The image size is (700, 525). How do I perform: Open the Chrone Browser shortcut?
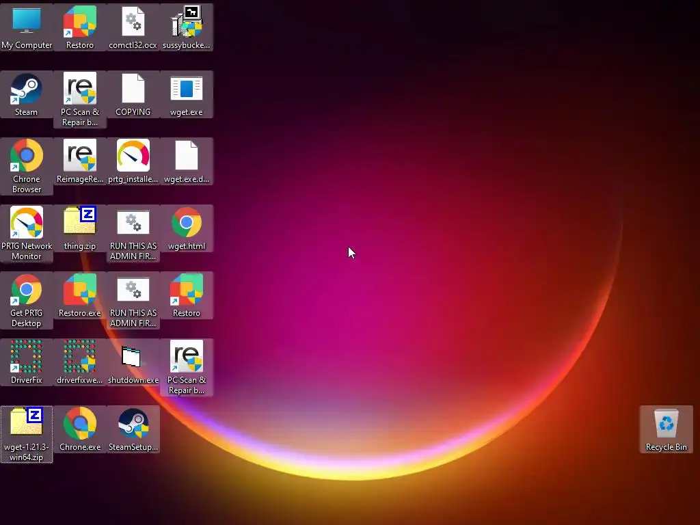coord(27,166)
